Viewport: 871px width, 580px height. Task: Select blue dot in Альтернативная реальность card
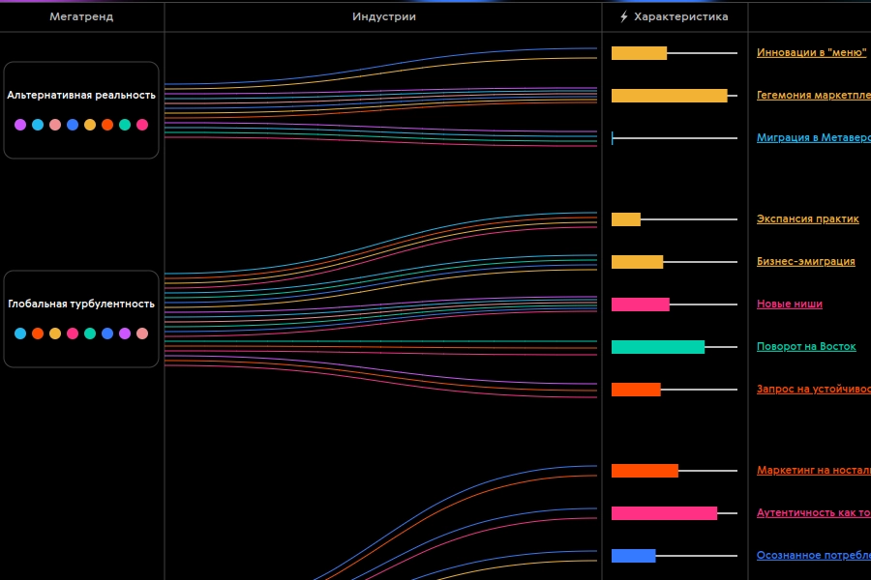(x=73, y=125)
